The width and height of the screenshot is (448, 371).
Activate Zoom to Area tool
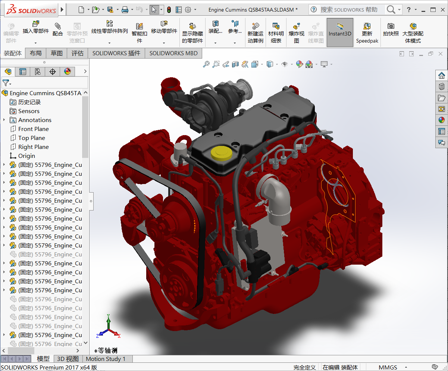click(x=216, y=64)
